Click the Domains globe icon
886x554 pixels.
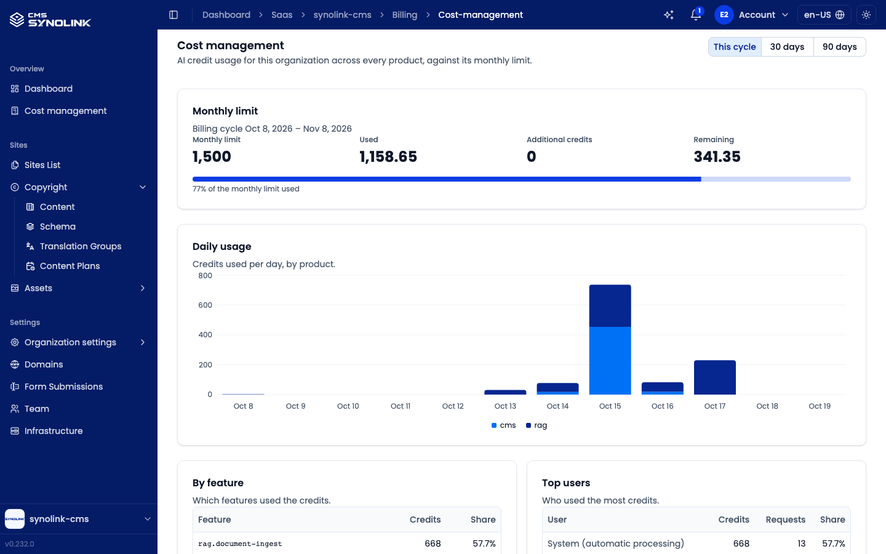pyautogui.click(x=15, y=364)
